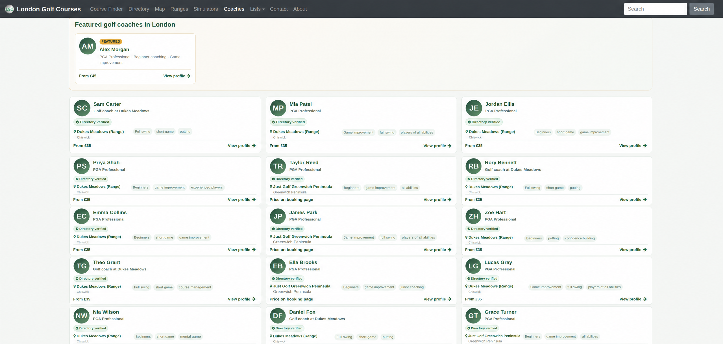Click 'mental game' tag on Nia Wilson's card
This screenshot has width=723, height=344.
190,337
